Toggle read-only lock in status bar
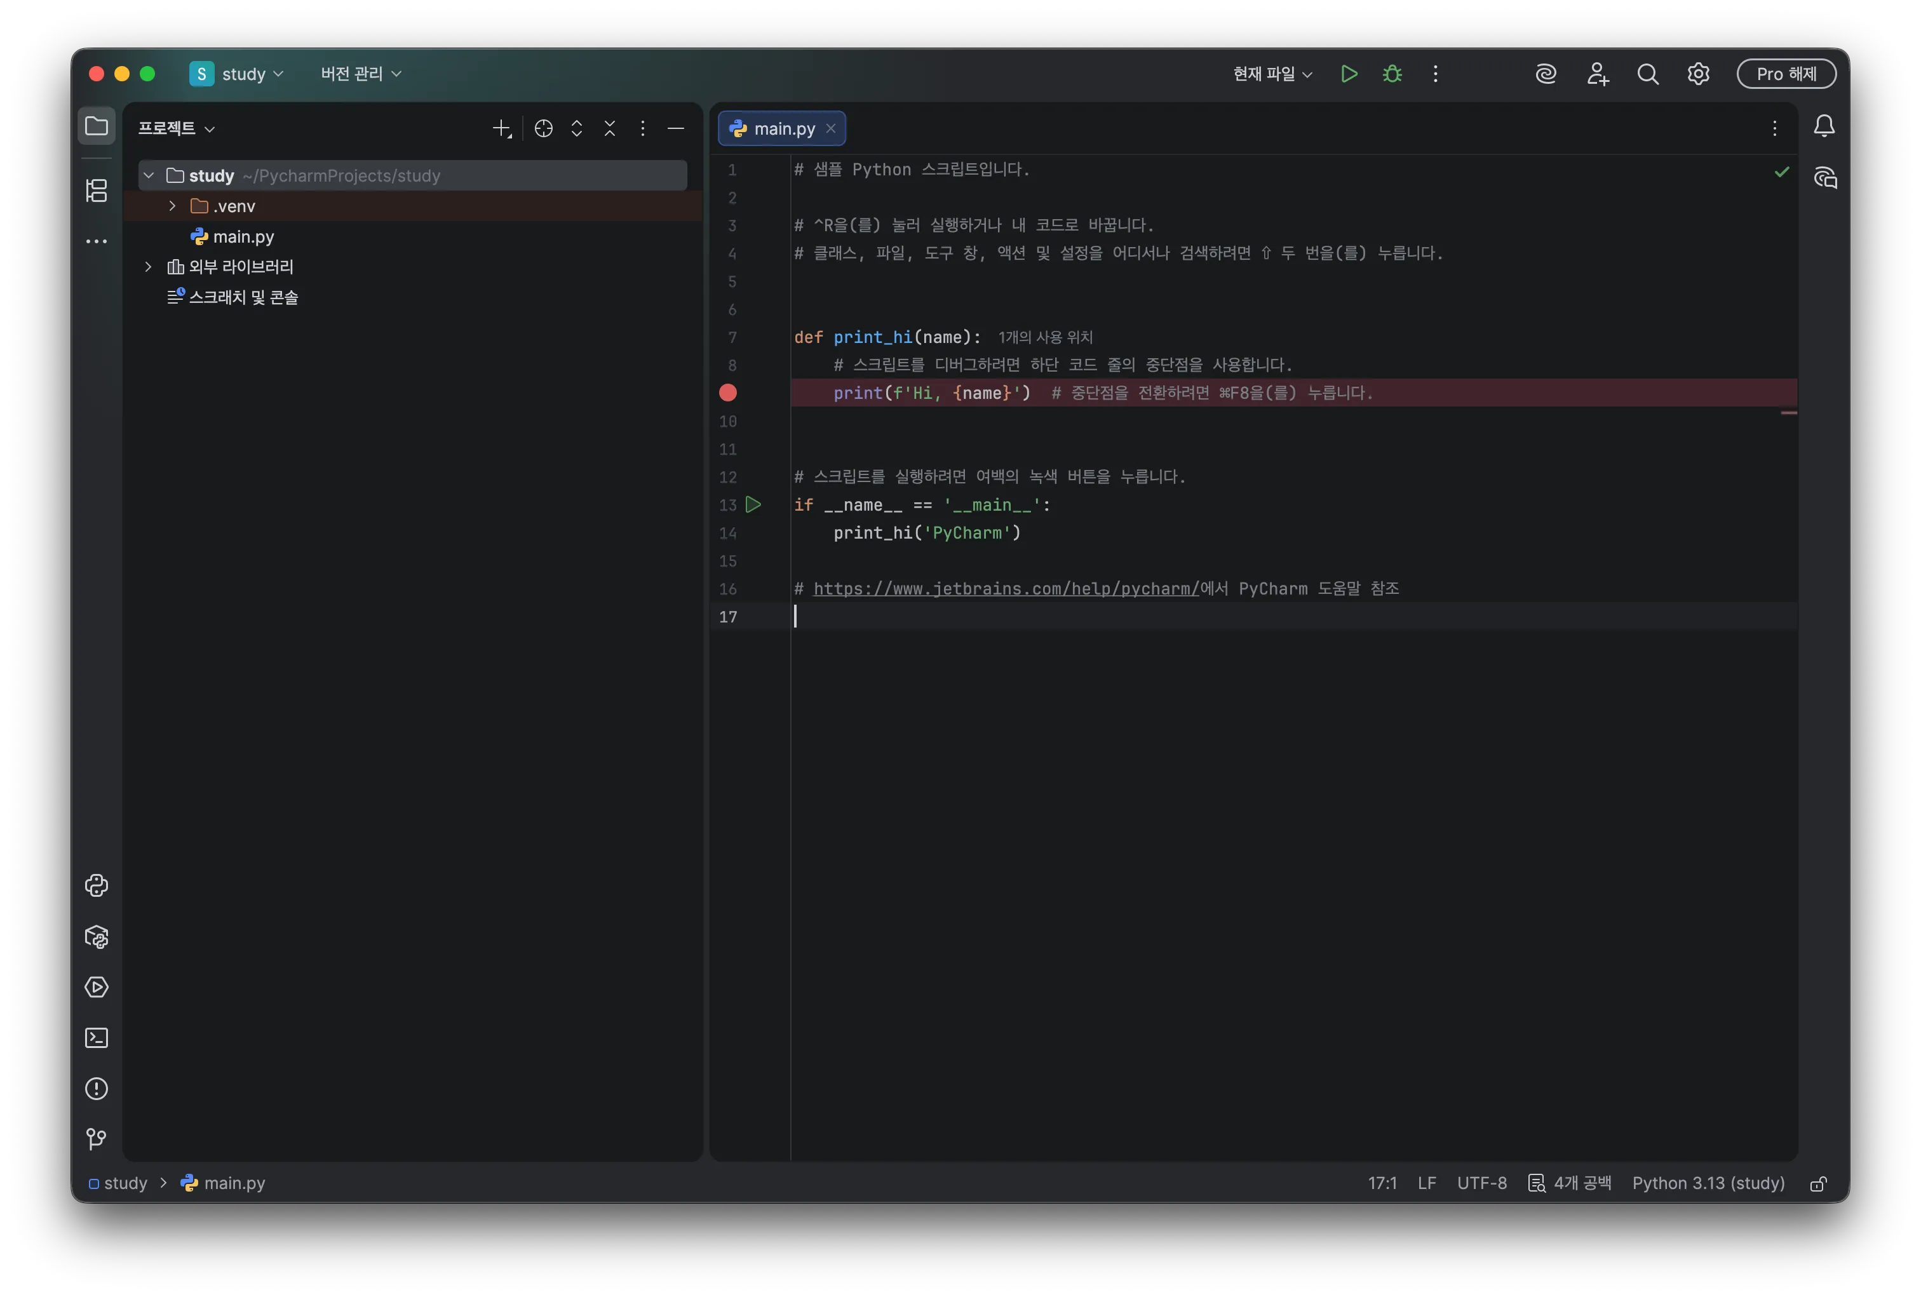The height and width of the screenshot is (1297, 1921). click(x=1817, y=1184)
